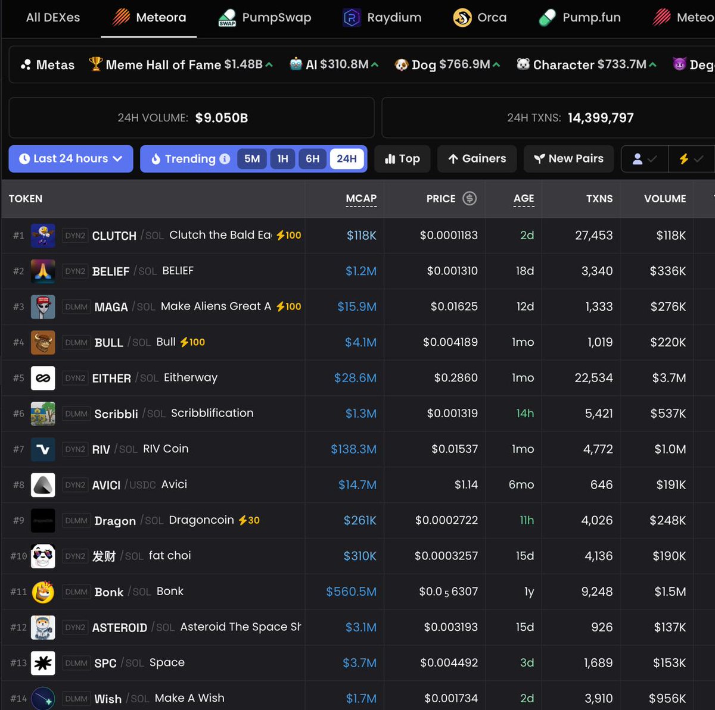
Task: Click the RIV price $0.01537
Action: click(455, 449)
